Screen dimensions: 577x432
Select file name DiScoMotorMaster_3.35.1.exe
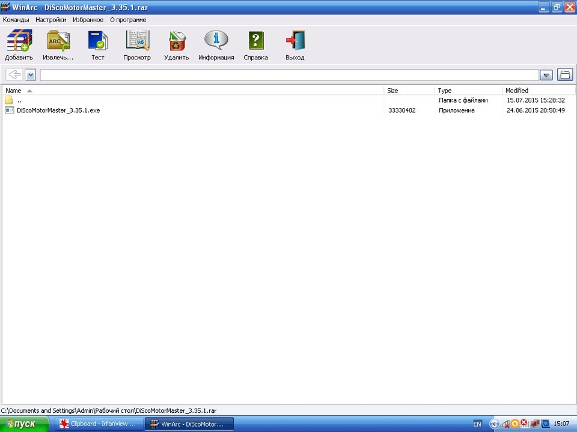click(58, 110)
